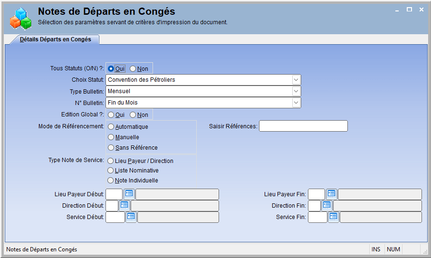Open lookup list for Lieu Payeur Début
The image size is (431, 258).
[x=129, y=194]
